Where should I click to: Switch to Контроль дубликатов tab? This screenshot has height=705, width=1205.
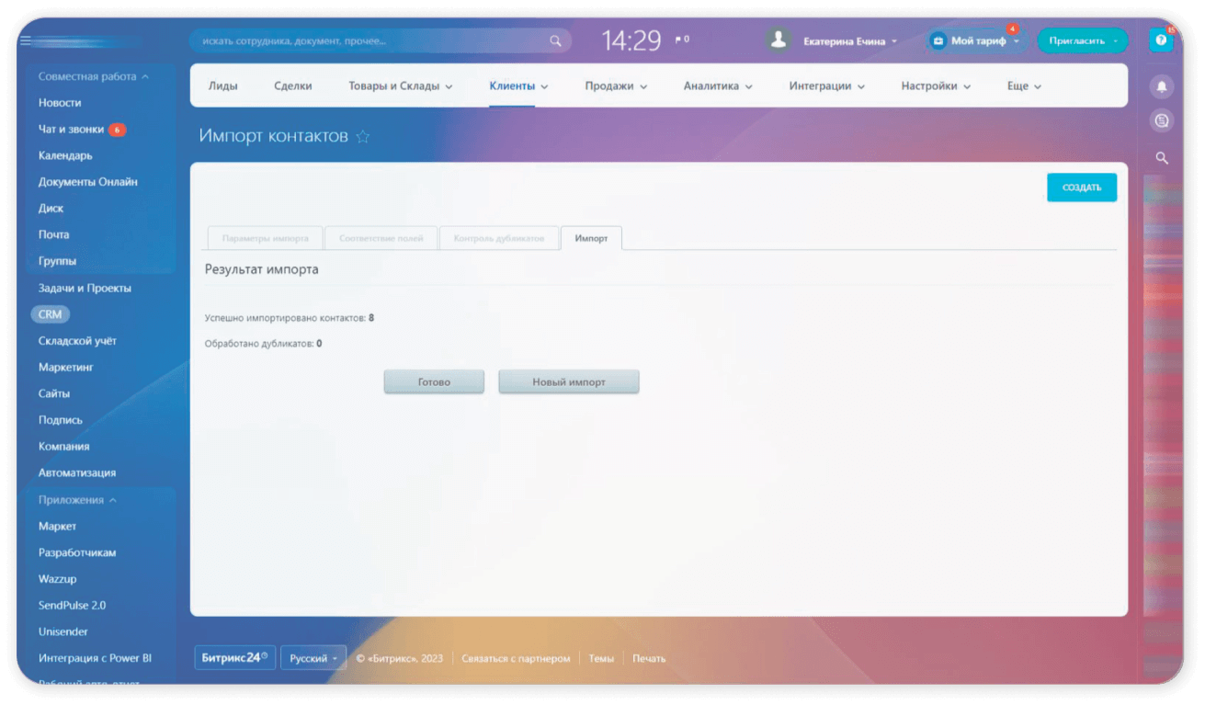[499, 238]
